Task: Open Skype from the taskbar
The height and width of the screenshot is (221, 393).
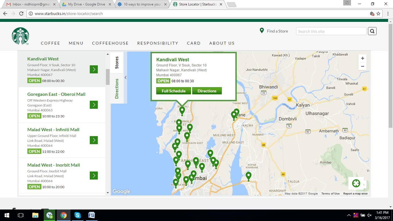Action: coord(77,215)
